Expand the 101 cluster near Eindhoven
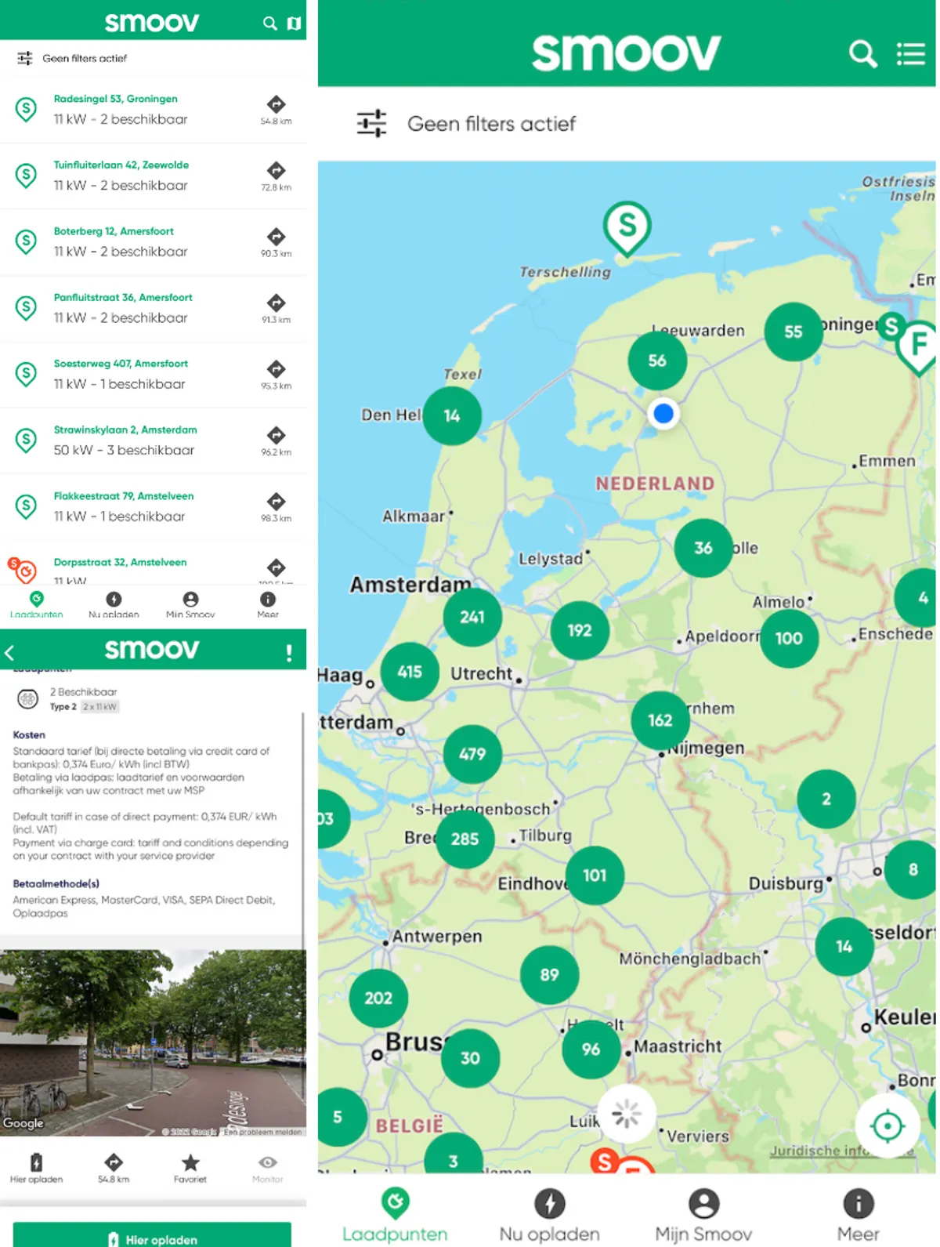Screen dimensions: 940x1247 pyautogui.click(x=595, y=875)
